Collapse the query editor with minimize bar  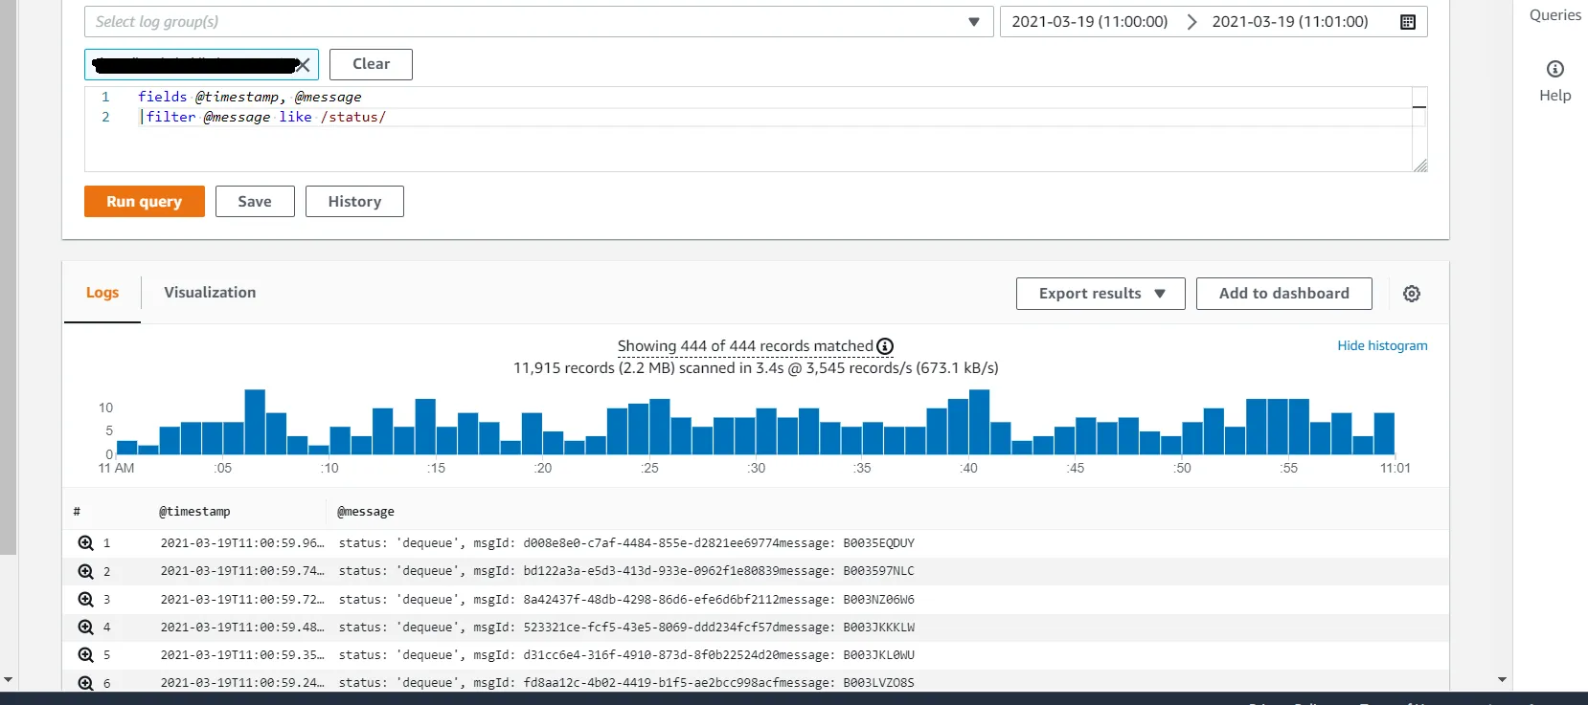[1419, 107]
